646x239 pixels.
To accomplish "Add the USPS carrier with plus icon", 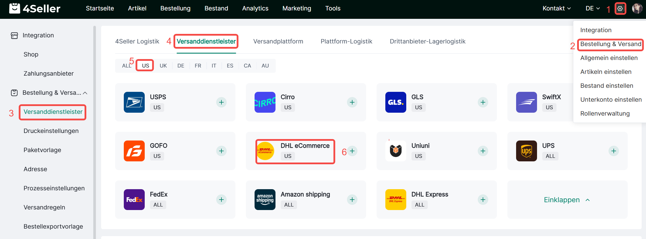I will pos(221,102).
